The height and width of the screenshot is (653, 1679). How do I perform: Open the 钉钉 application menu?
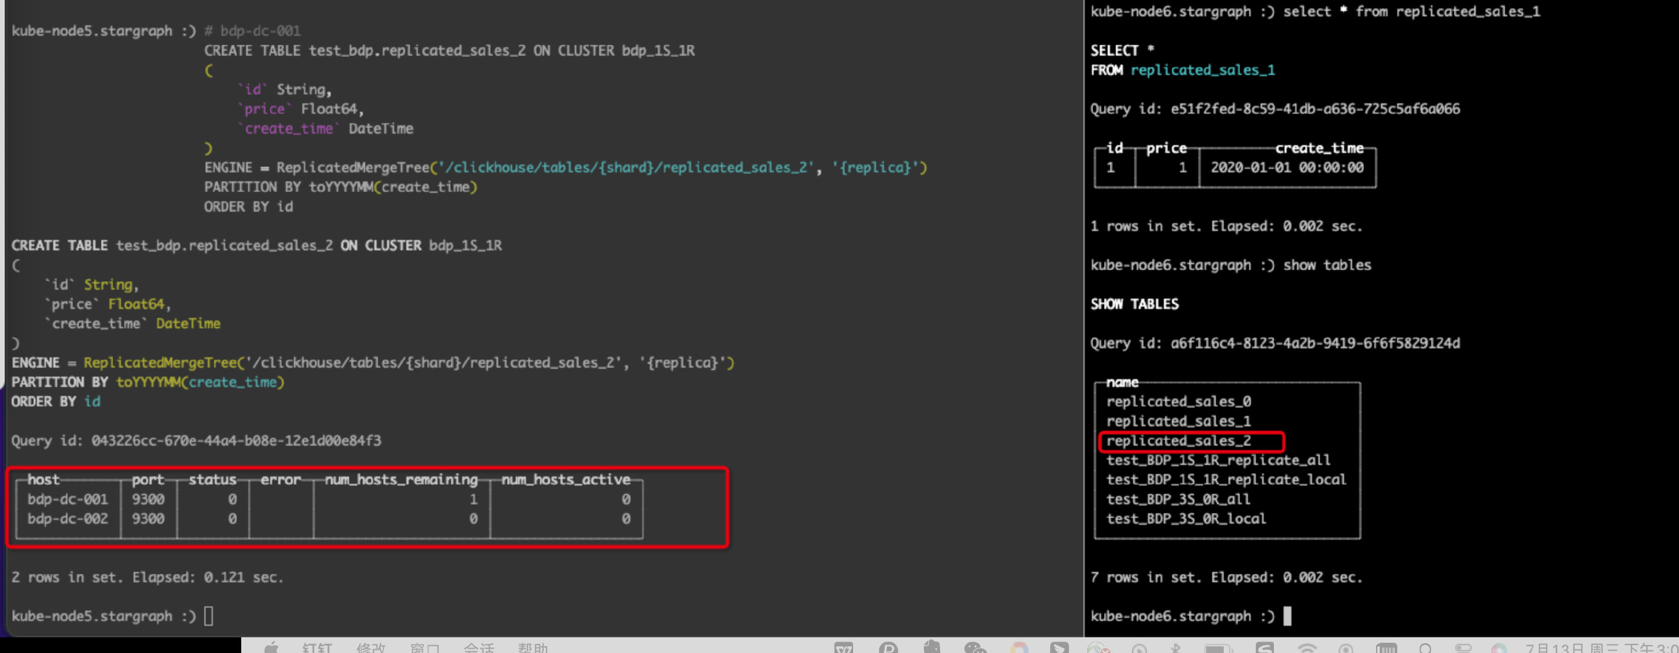click(317, 648)
